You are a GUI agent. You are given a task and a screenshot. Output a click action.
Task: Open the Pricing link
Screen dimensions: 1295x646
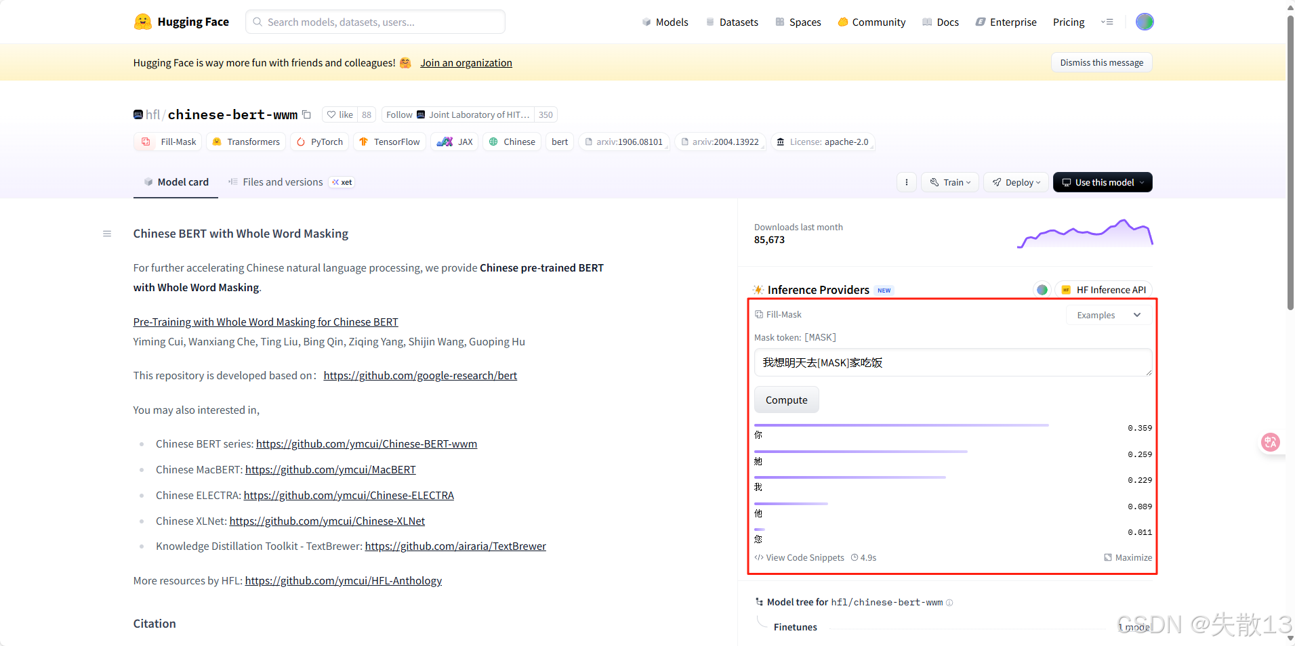click(x=1069, y=22)
